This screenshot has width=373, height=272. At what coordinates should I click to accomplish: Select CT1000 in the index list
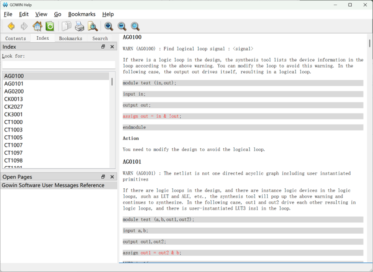(x=56, y=122)
